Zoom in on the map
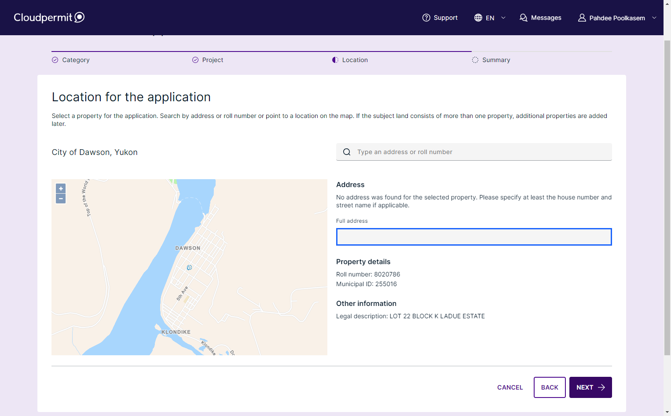Viewport: 671px width, 416px height. click(61, 188)
